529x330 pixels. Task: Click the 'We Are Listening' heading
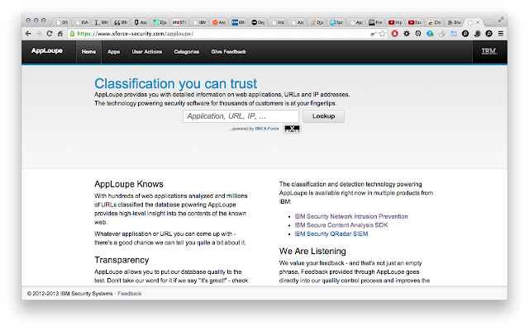[312, 251]
